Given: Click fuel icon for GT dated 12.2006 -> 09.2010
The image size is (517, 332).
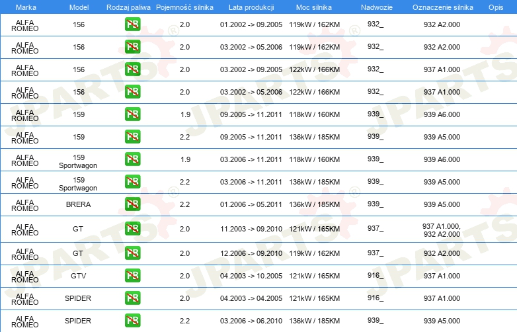Looking at the screenshot, I should [x=132, y=253].
